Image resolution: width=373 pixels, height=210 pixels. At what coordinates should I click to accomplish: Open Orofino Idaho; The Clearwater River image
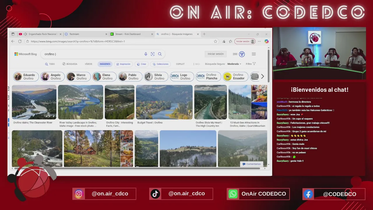[x=34, y=102]
